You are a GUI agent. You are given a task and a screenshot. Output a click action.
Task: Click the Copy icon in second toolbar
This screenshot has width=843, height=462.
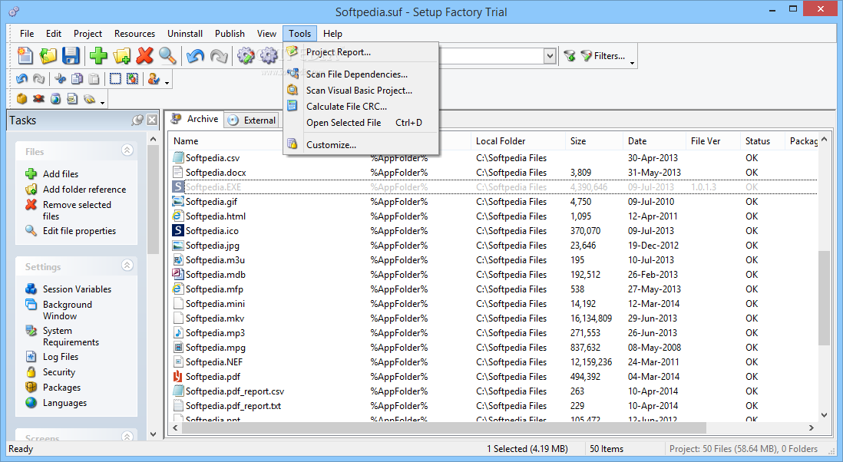point(78,79)
